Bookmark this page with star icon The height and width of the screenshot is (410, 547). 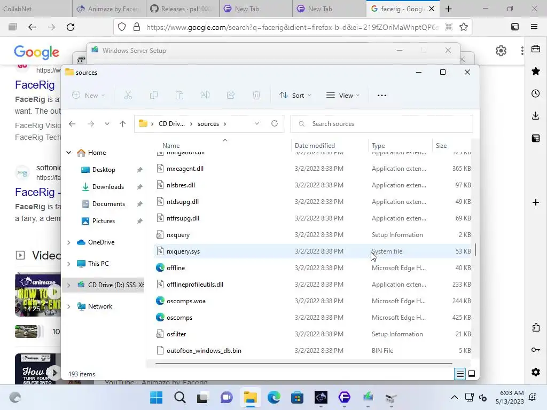(464, 27)
